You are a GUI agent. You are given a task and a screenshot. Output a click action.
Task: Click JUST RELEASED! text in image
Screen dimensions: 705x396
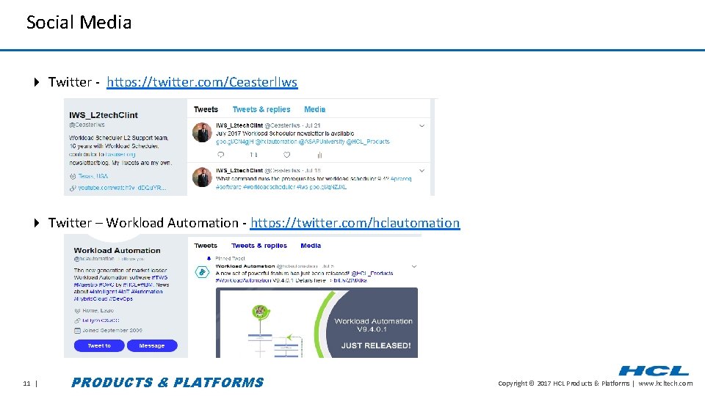click(x=376, y=345)
